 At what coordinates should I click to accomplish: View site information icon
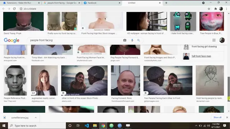click(x=21, y=9)
